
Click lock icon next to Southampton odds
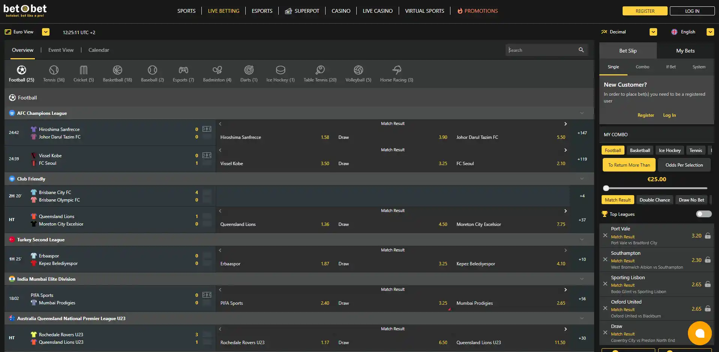(708, 260)
